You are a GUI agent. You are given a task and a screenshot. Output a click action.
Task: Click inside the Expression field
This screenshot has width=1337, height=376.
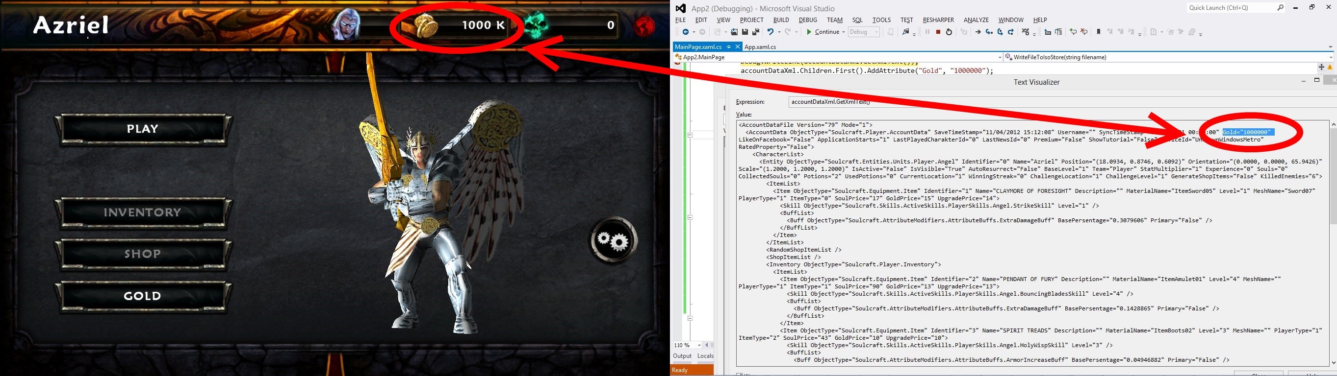(1062, 102)
